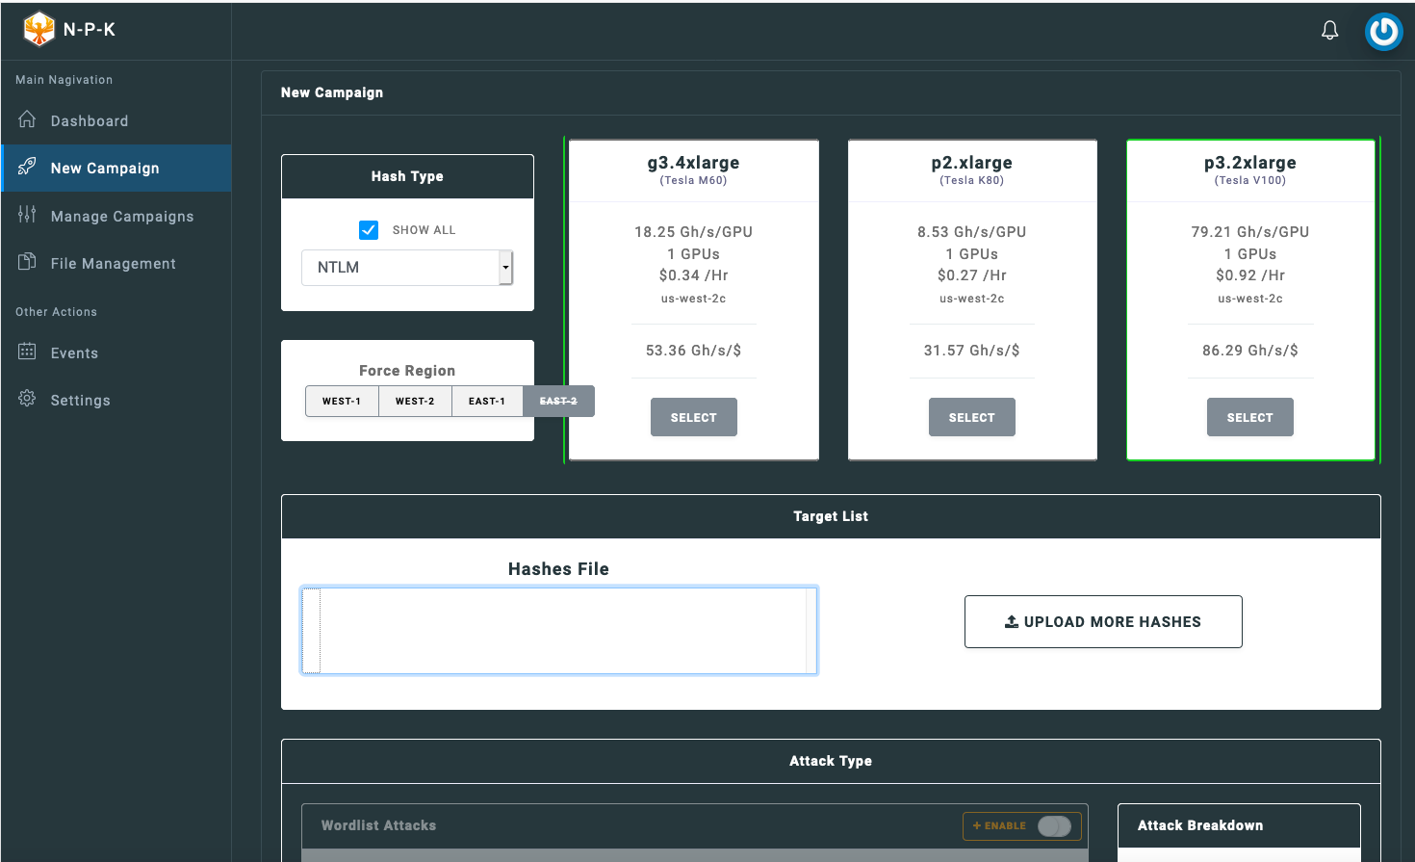The height and width of the screenshot is (862, 1415).
Task: Select the p3.2xlarge instance
Action: (1249, 418)
